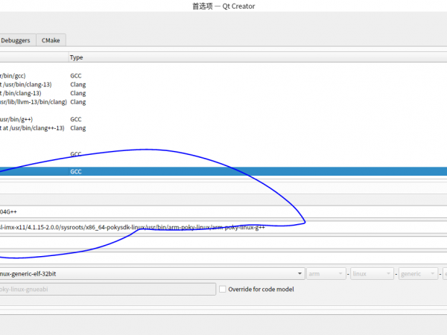Image resolution: width=447 pixels, height=335 pixels.
Task: Select GCC row just above highlighted row
Action: coord(75,154)
